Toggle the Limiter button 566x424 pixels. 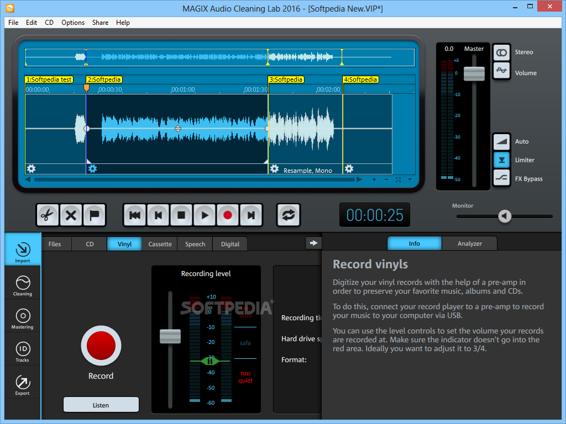[x=502, y=160]
